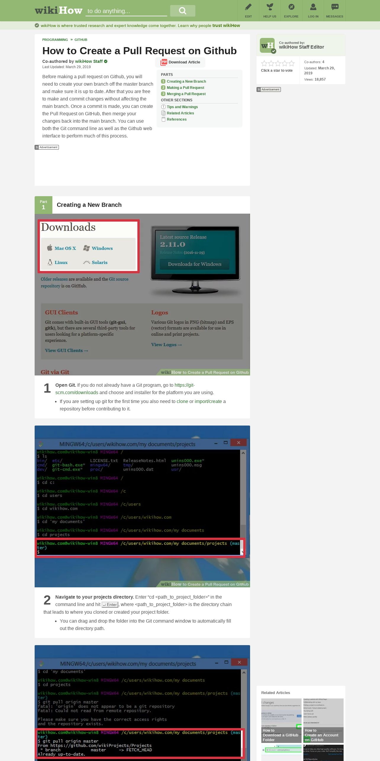The width and height of the screenshot is (380, 761).
Task: Open related article Download a GitHub Folder
Action: [x=281, y=720]
